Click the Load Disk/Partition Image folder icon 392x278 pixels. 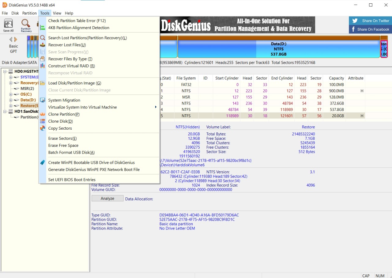point(43,83)
